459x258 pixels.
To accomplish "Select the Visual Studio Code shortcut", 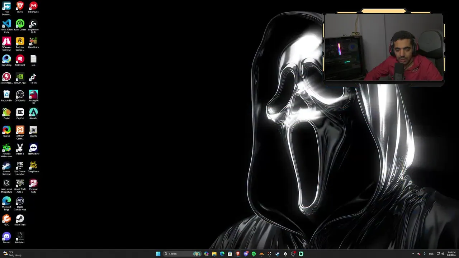I will pyautogui.click(x=6, y=27).
